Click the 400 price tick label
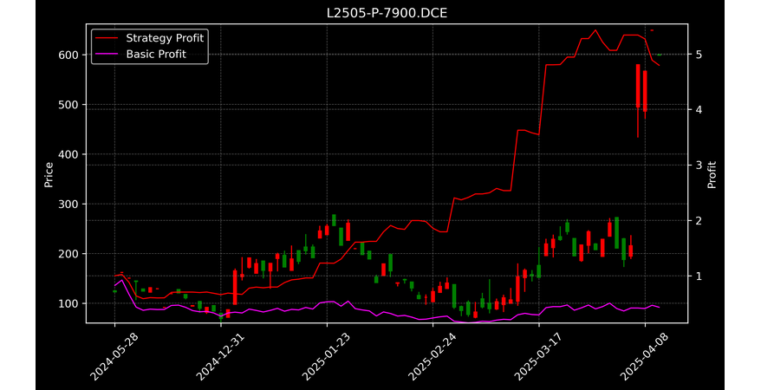The image size is (761, 390). click(x=68, y=154)
